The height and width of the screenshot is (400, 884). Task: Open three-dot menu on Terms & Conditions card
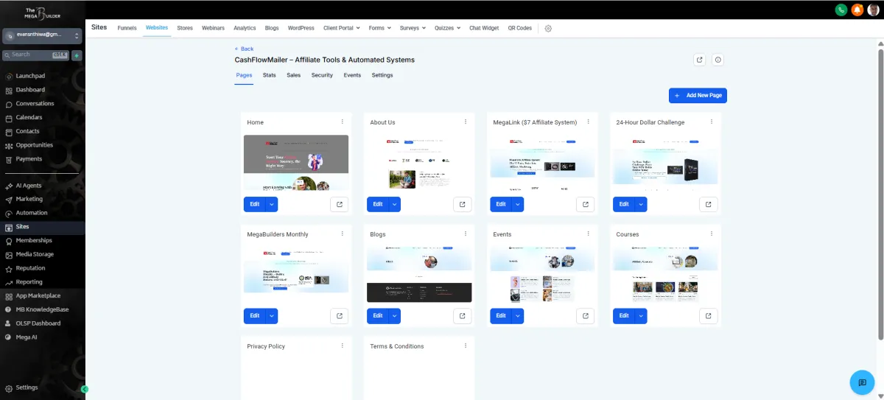466,345
